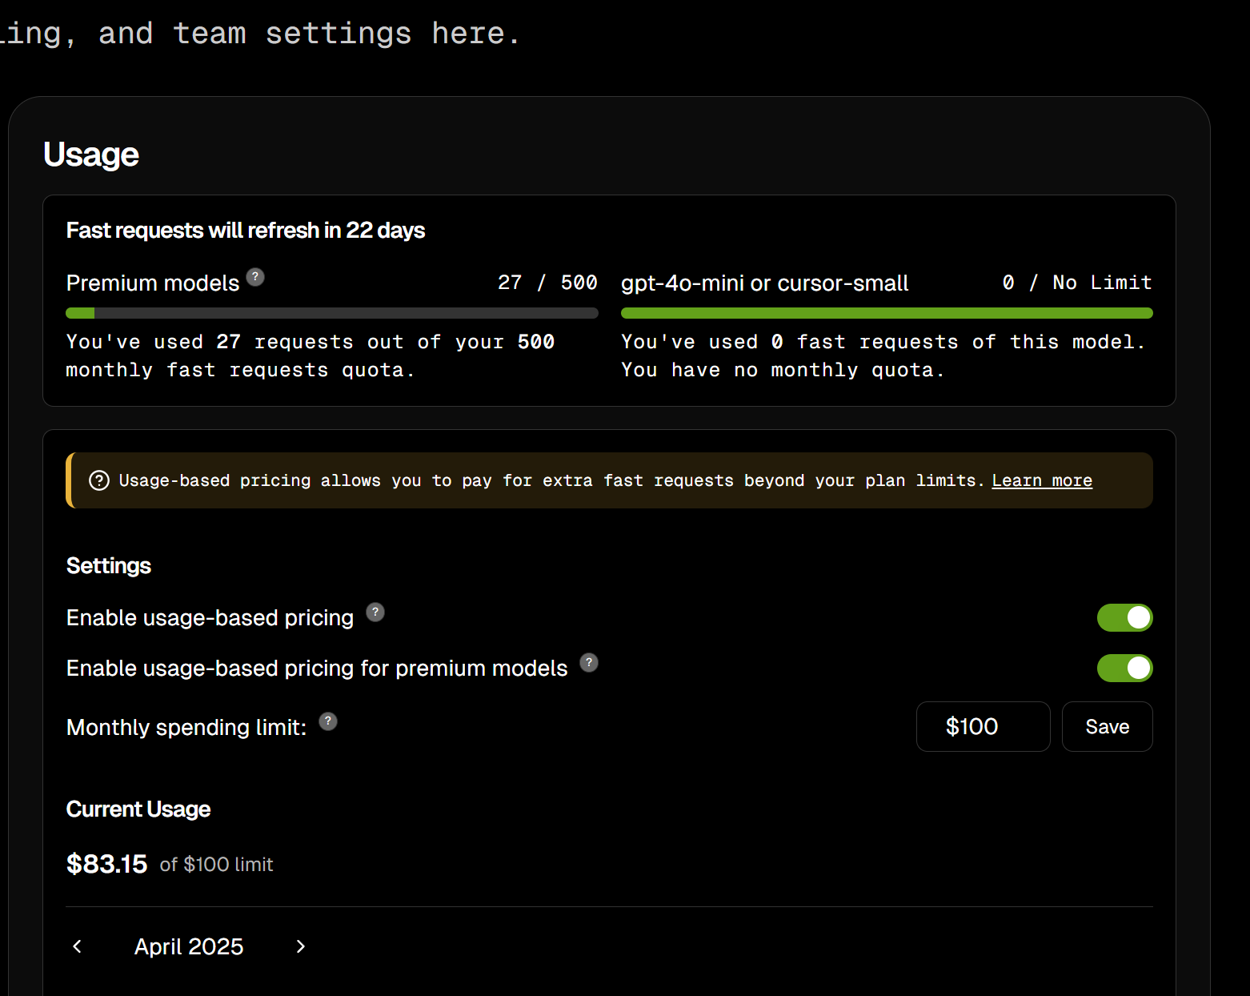Click the Usage section heading
1250x996 pixels.
(91, 155)
